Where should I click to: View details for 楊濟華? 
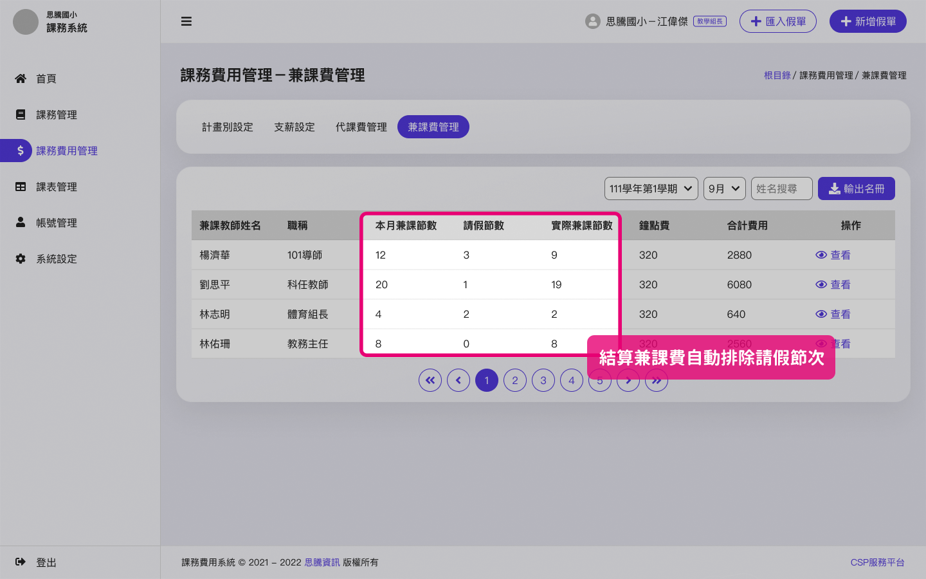click(833, 255)
